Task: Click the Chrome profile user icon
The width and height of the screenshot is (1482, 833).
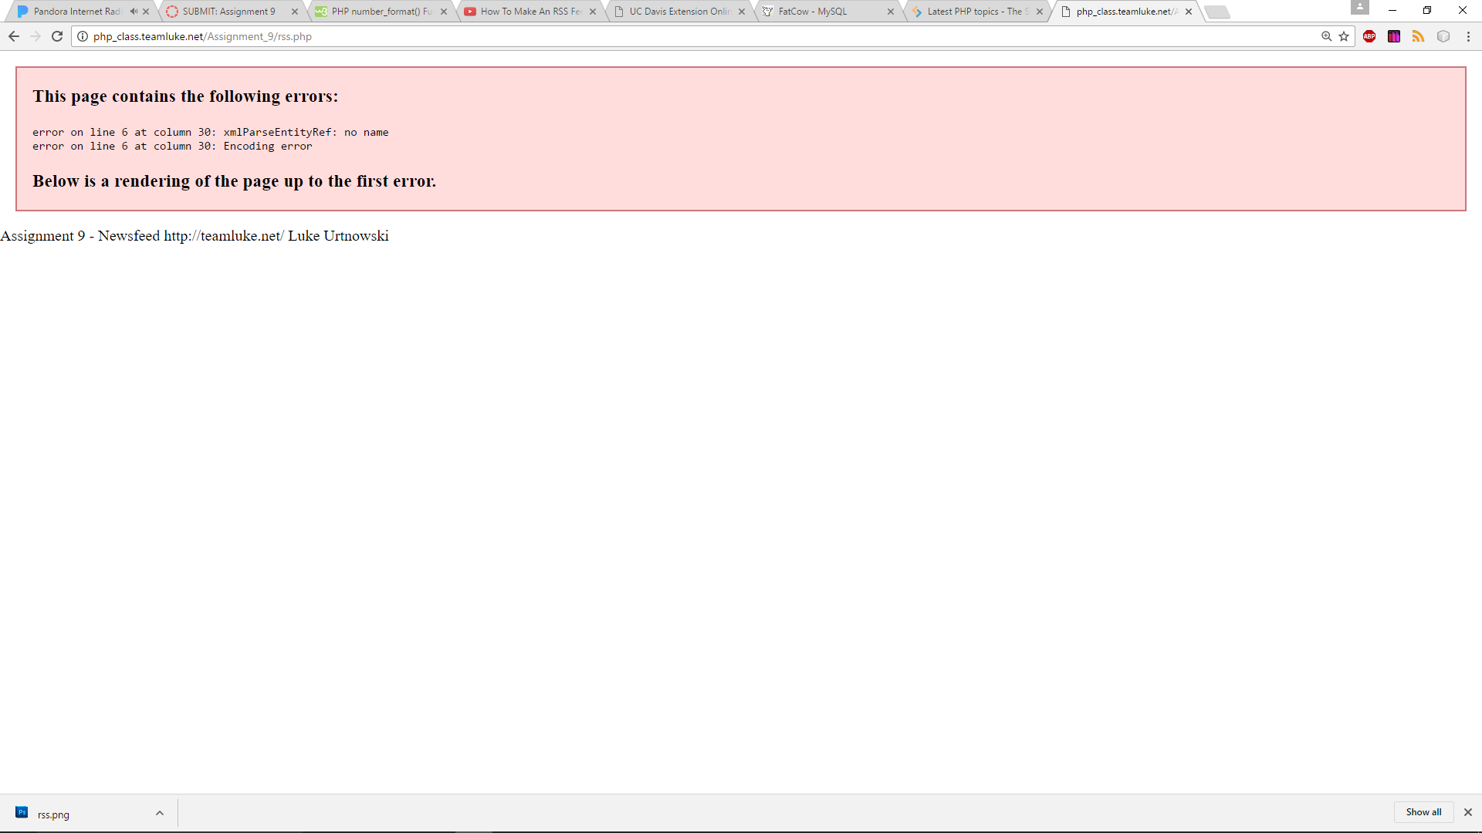Action: point(1360,8)
